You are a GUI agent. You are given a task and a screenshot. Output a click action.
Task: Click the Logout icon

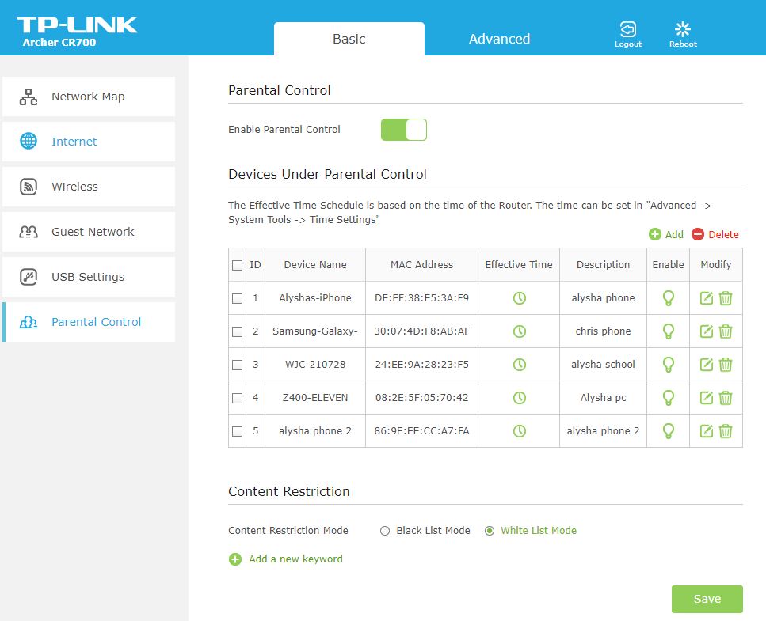[627, 30]
